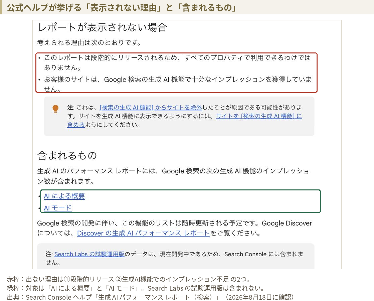Click the source line starting '出典：Search Console ヘルプ'
The height and width of the screenshot is (301, 374).
coord(151,297)
